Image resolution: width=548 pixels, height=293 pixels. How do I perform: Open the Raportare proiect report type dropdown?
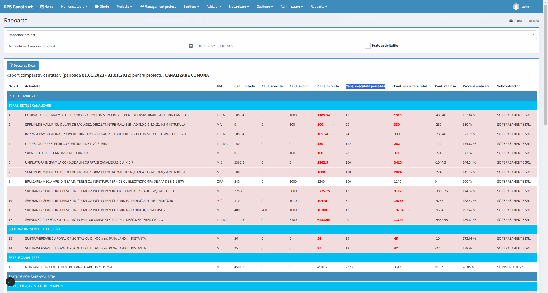pos(271,35)
